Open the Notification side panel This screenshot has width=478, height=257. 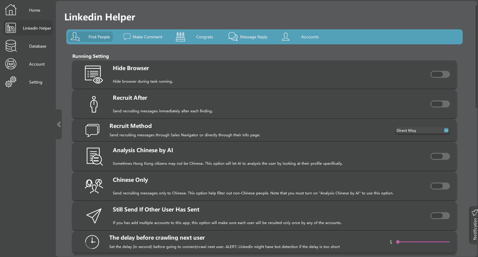(x=474, y=225)
